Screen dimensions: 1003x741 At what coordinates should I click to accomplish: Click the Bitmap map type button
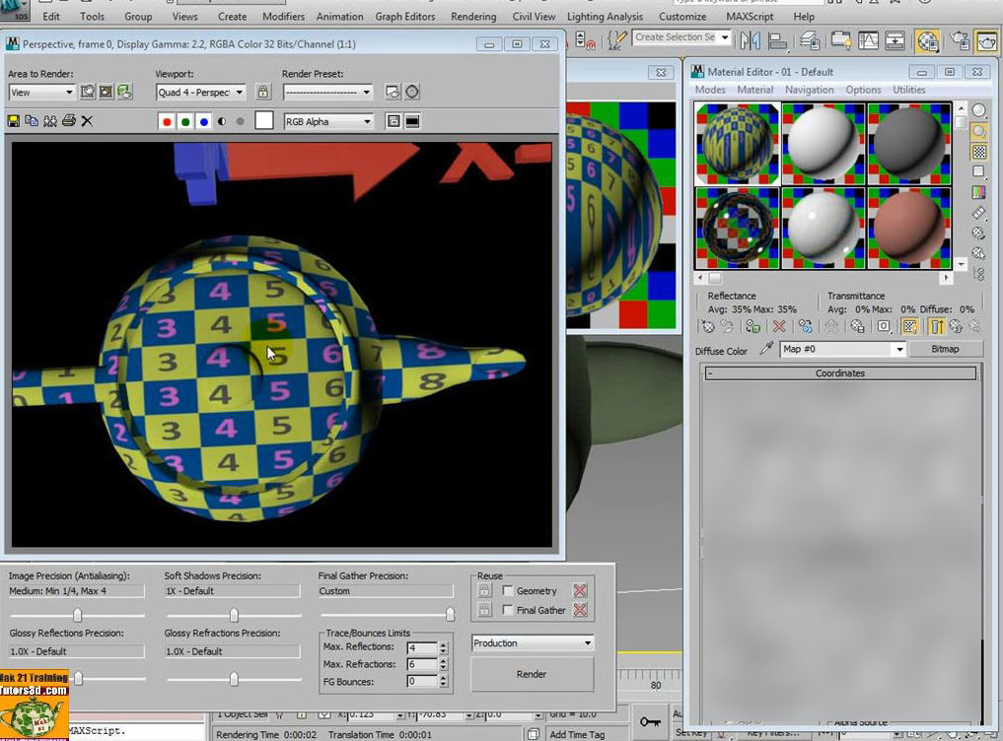coord(947,350)
